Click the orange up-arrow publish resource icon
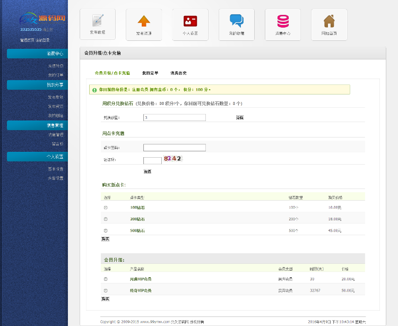398x326 pixels. pyautogui.click(x=144, y=21)
